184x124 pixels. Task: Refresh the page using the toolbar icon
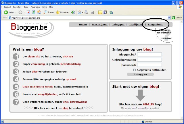(x=34, y=12)
